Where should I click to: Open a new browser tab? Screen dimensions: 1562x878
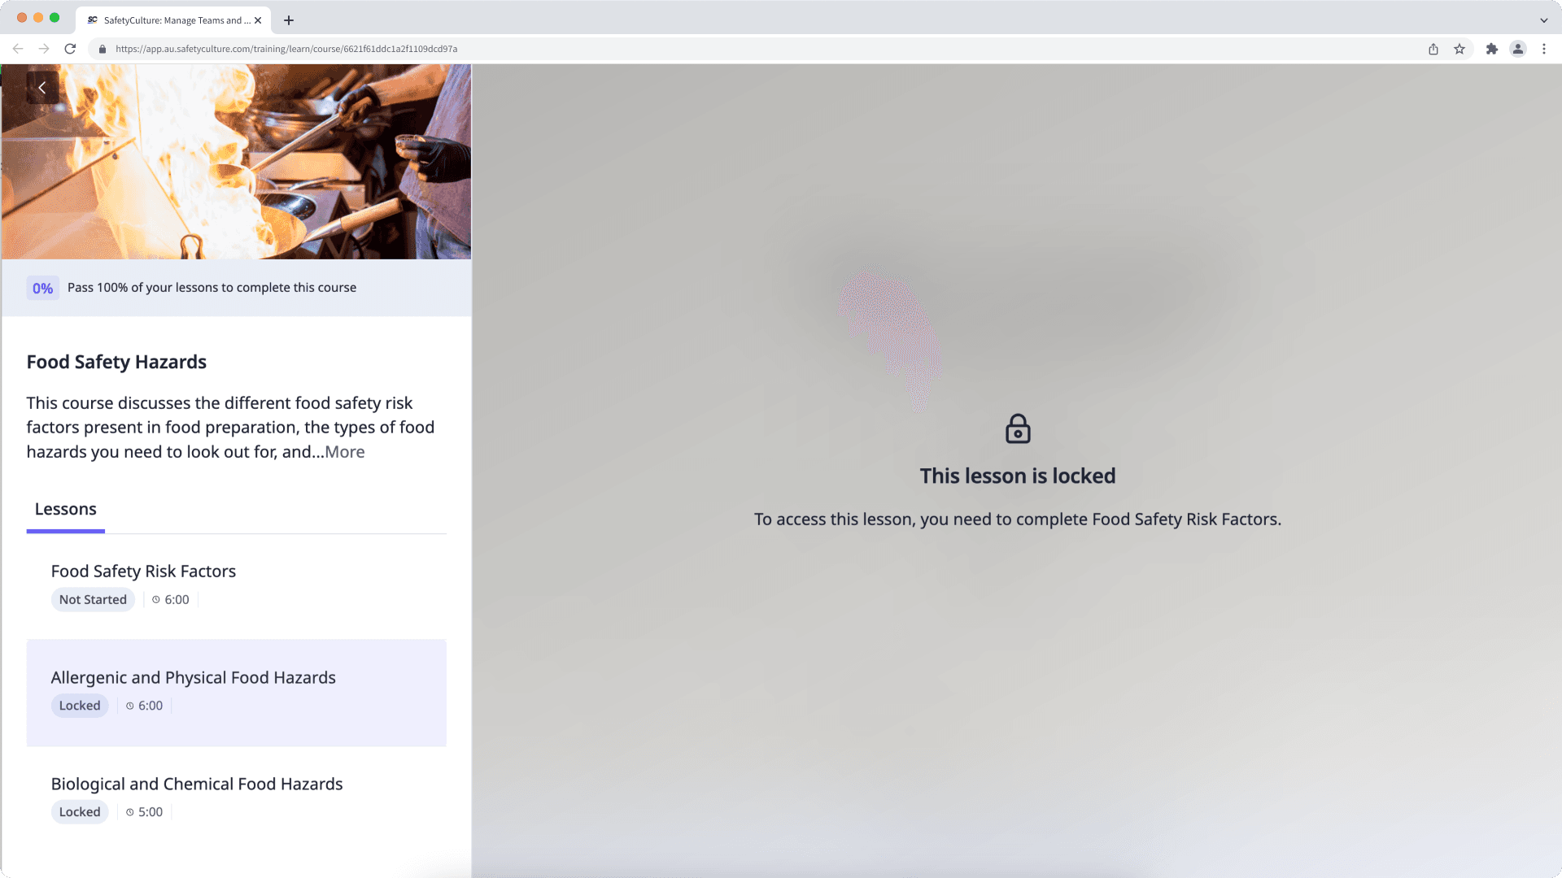click(289, 20)
